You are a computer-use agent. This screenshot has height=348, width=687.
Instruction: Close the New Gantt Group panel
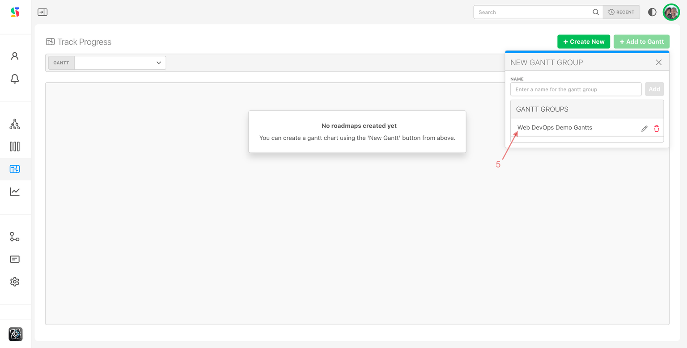pos(658,63)
